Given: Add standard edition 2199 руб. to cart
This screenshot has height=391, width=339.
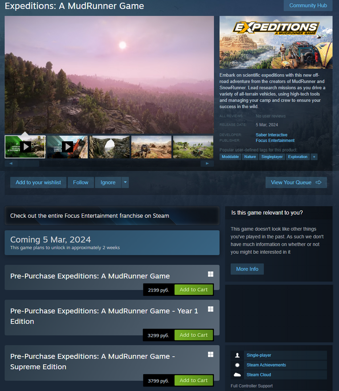Looking at the screenshot, I should pyautogui.click(x=194, y=290).
